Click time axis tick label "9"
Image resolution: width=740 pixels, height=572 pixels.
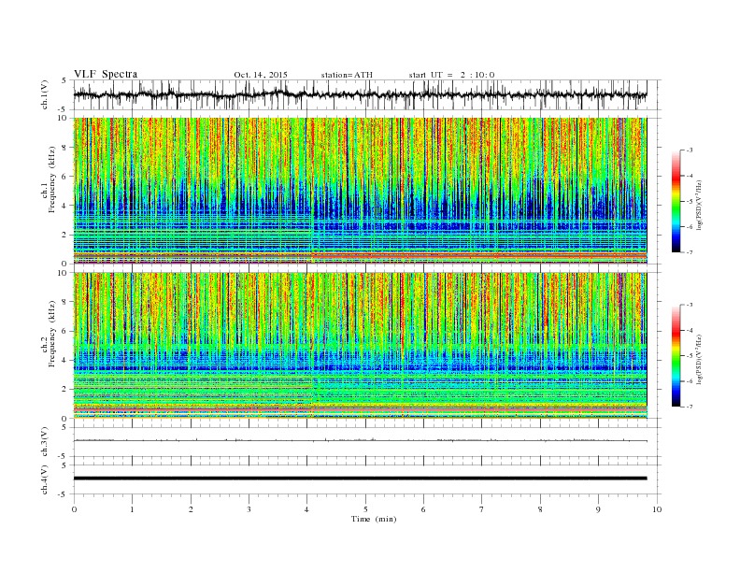coord(598,509)
